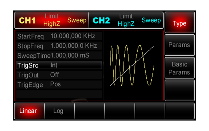
Task: Change the TrigEdge Pos setting
Action: point(59,85)
